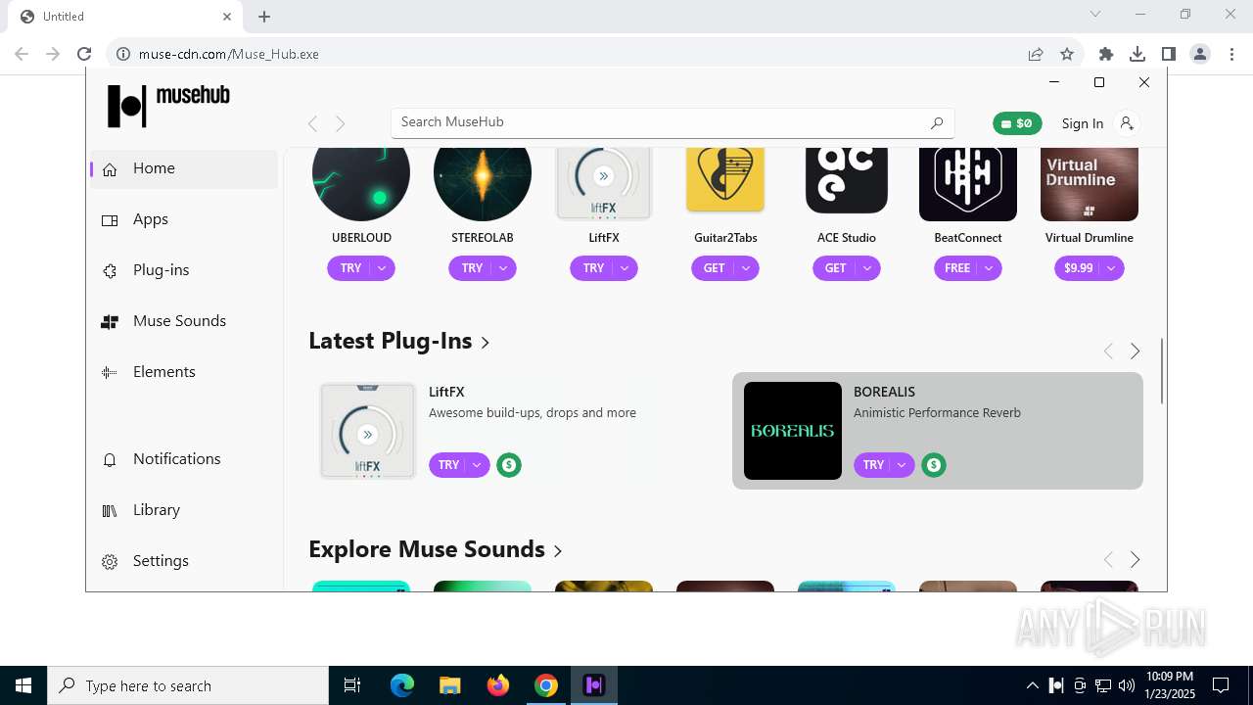
Task: Expand GET dropdown under Guitar2Tabs
Action: point(747,268)
